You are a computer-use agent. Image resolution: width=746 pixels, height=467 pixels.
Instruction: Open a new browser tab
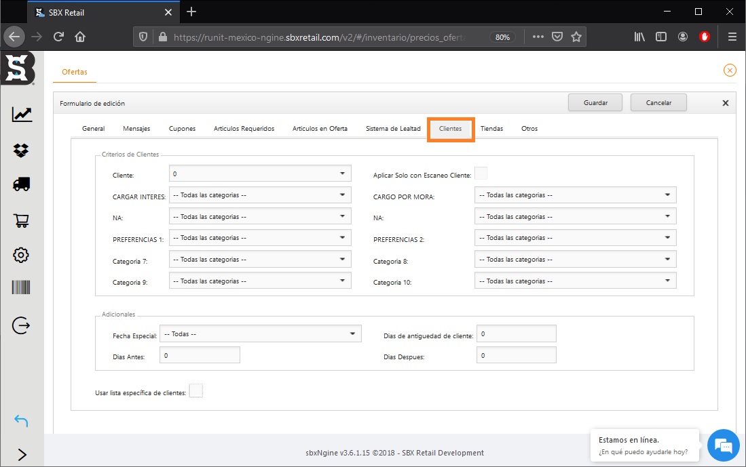(x=191, y=12)
